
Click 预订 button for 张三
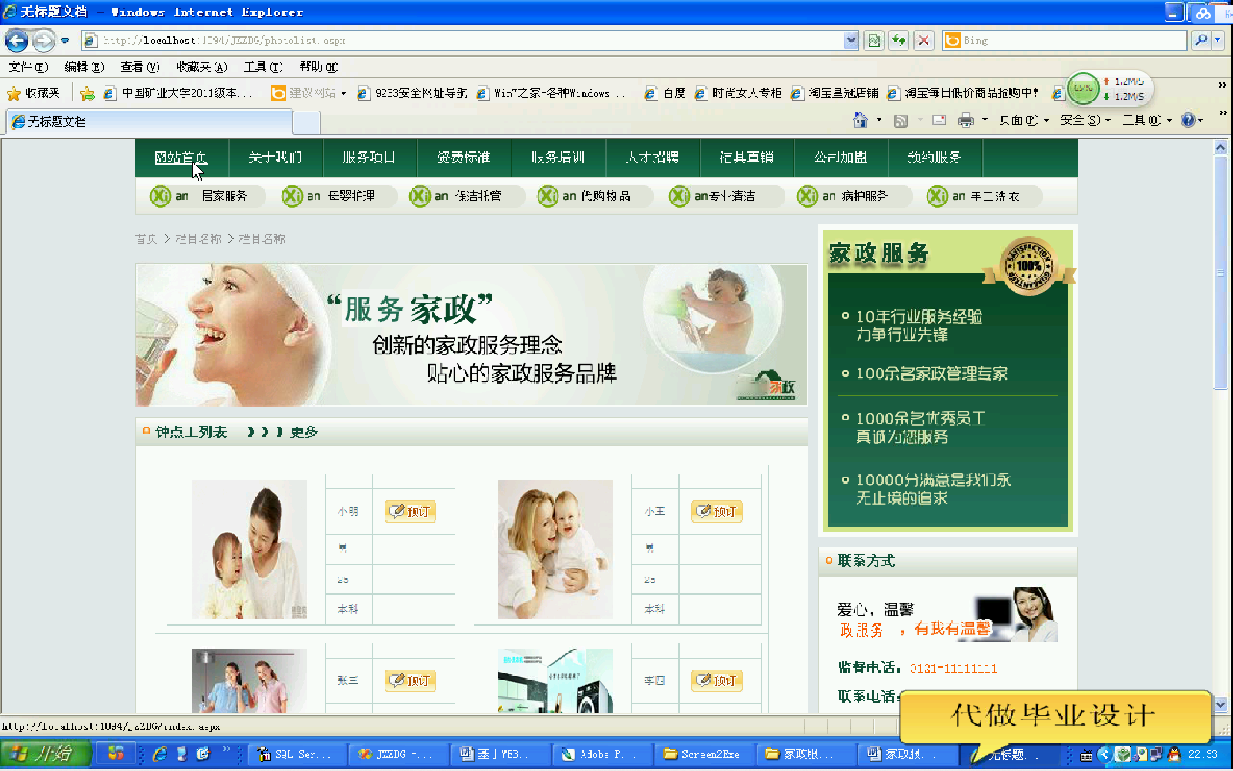pyautogui.click(x=410, y=680)
